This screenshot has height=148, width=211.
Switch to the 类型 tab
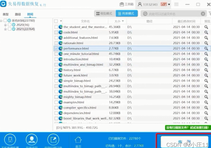5,14
